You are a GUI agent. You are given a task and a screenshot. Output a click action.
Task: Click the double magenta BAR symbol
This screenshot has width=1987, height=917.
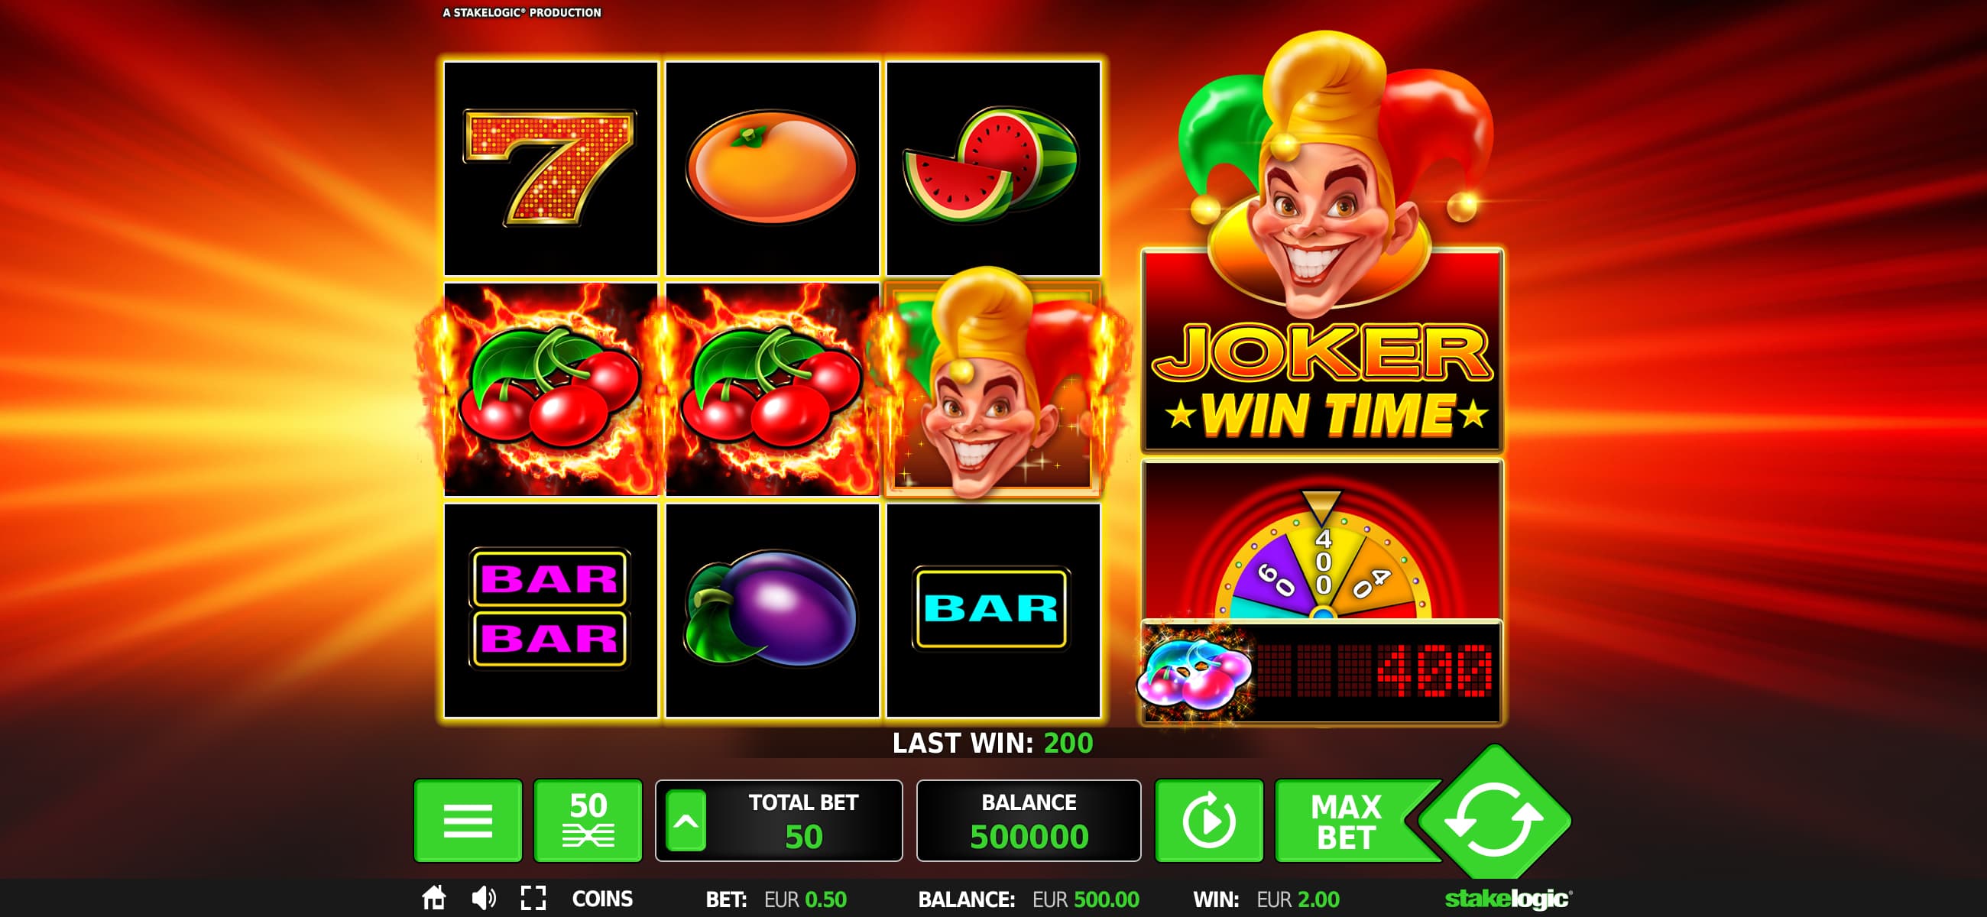pos(551,610)
